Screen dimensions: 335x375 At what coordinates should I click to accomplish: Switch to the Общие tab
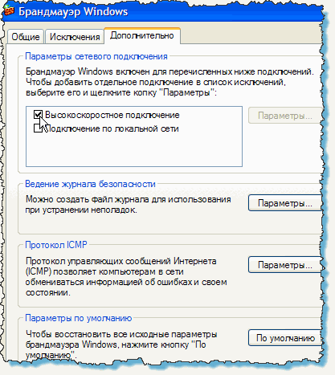click(x=26, y=36)
